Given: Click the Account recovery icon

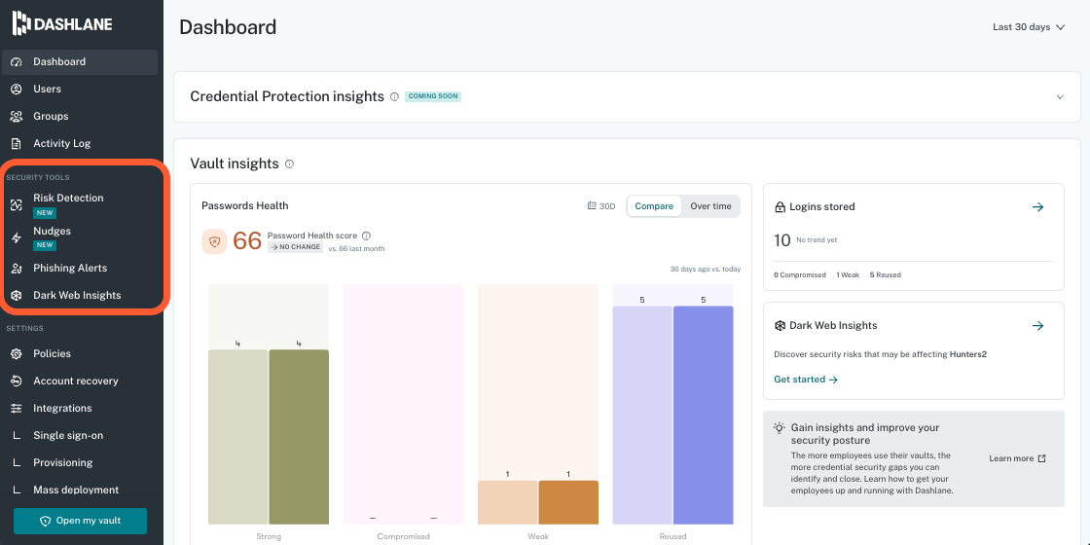Looking at the screenshot, I should [18, 381].
